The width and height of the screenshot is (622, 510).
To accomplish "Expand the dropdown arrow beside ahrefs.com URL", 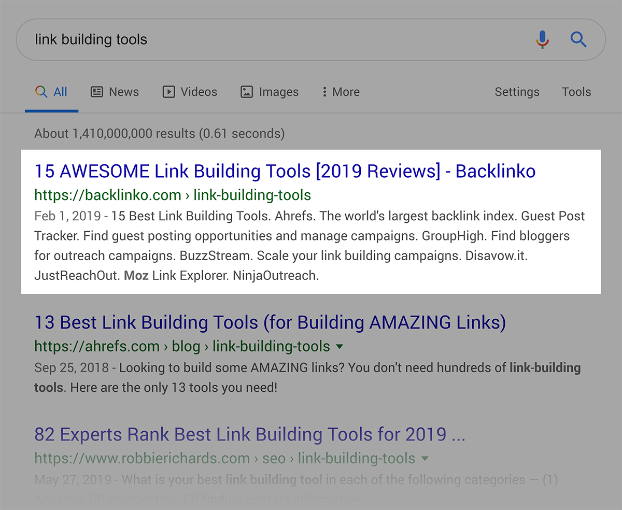I will 339,346.
